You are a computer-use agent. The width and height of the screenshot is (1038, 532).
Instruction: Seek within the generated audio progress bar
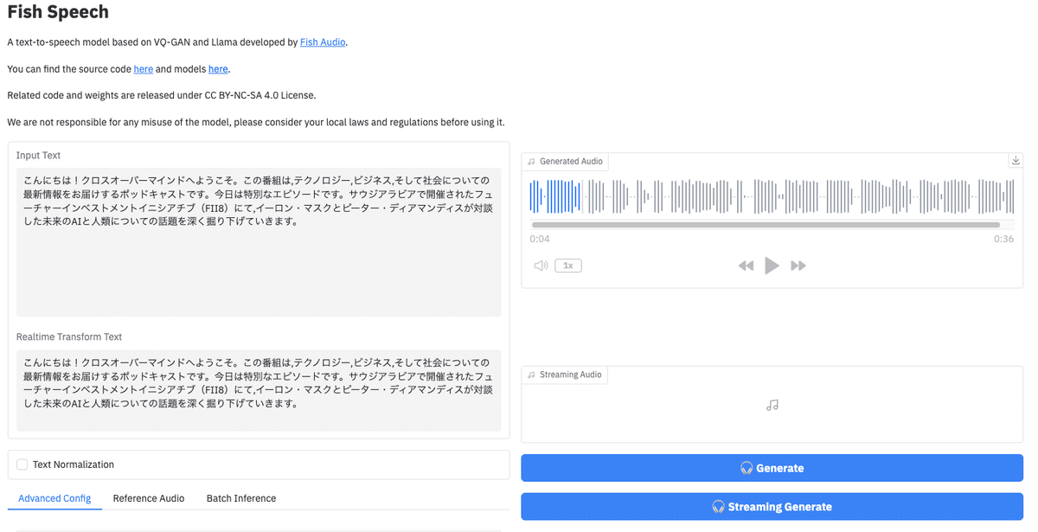772,224
